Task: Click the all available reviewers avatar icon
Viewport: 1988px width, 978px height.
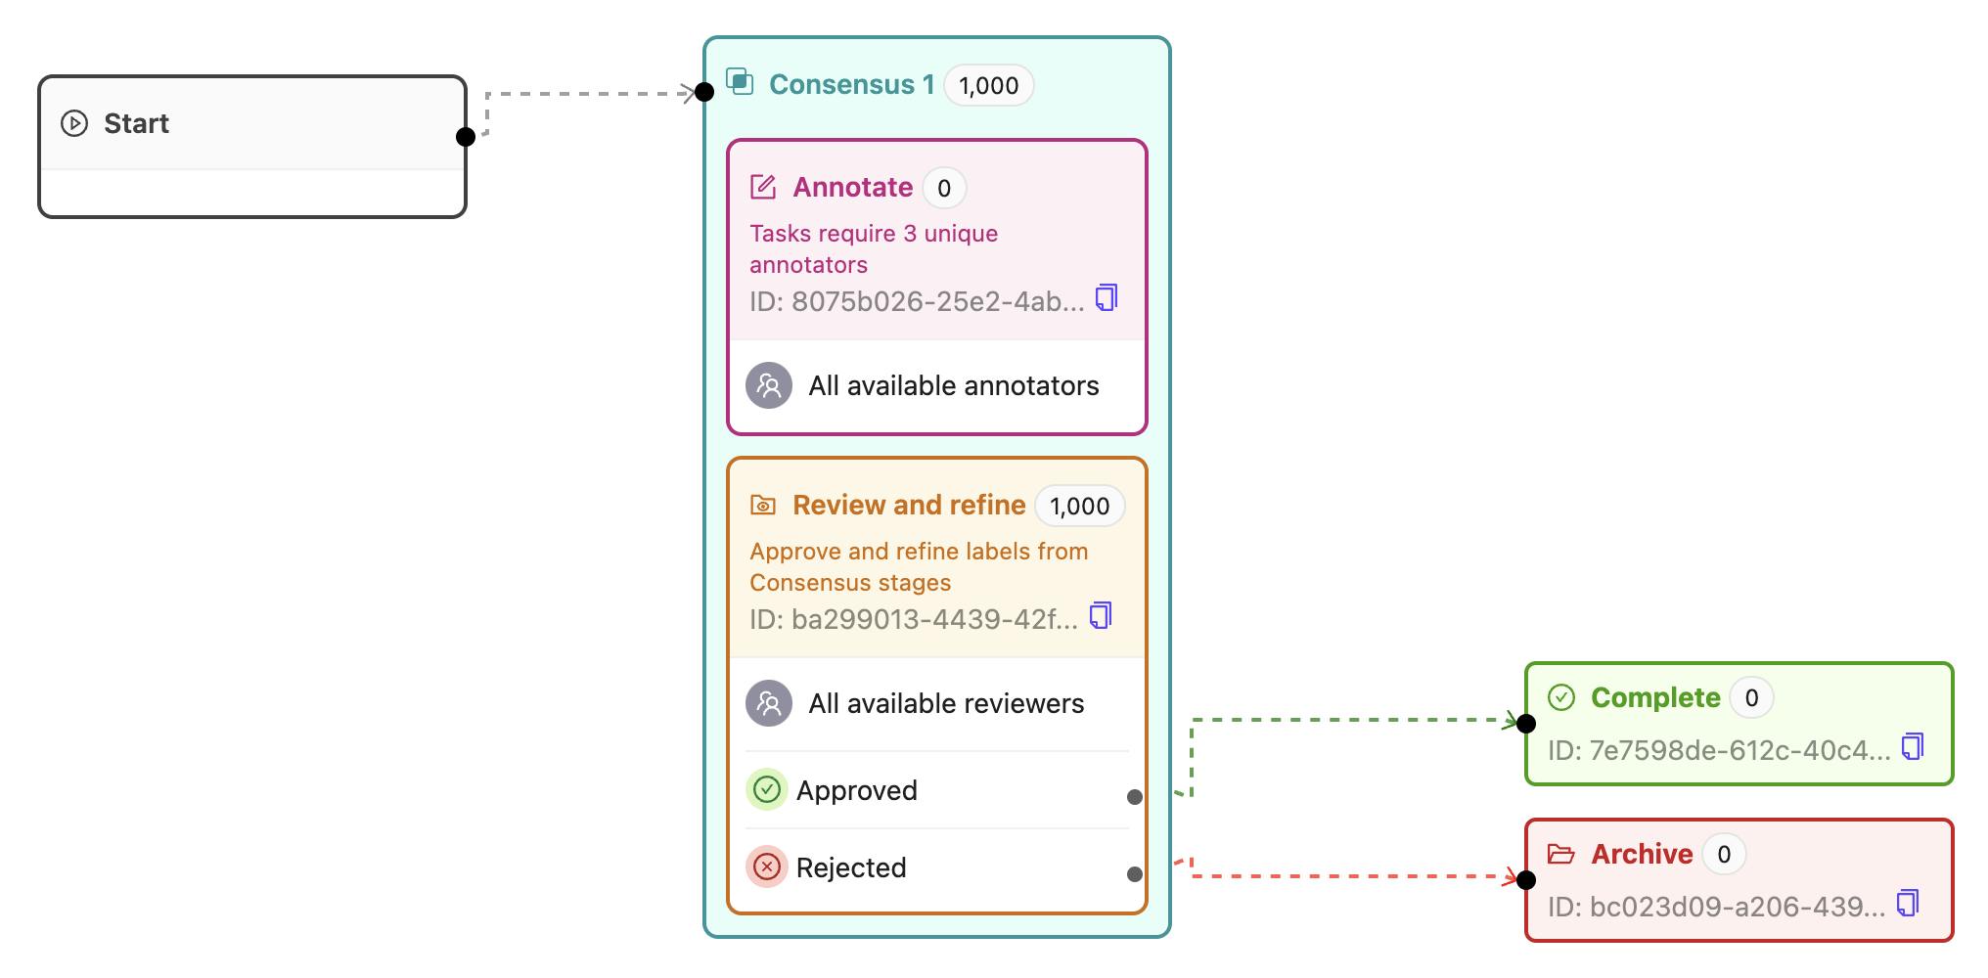Action: (x=769, y=703)
